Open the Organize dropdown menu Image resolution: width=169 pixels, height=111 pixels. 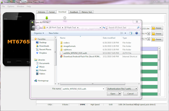tap(39, 33)
